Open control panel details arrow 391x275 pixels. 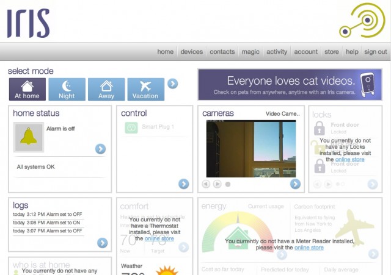coord(183,184)
